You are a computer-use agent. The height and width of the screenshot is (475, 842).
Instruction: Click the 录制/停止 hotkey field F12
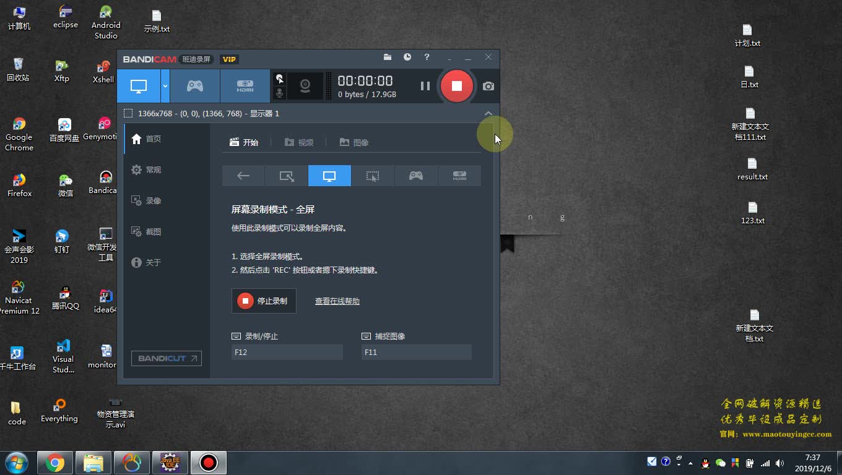tap(287, 352)
